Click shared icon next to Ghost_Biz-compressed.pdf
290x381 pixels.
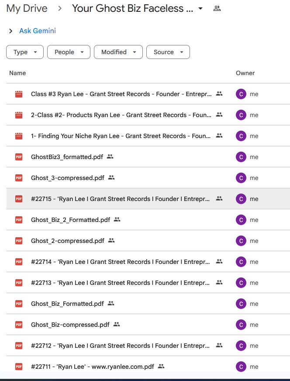[116, 325]
